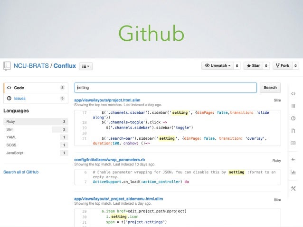Fork the Conflux repository
Screen dimensions: 303x227
283,65
